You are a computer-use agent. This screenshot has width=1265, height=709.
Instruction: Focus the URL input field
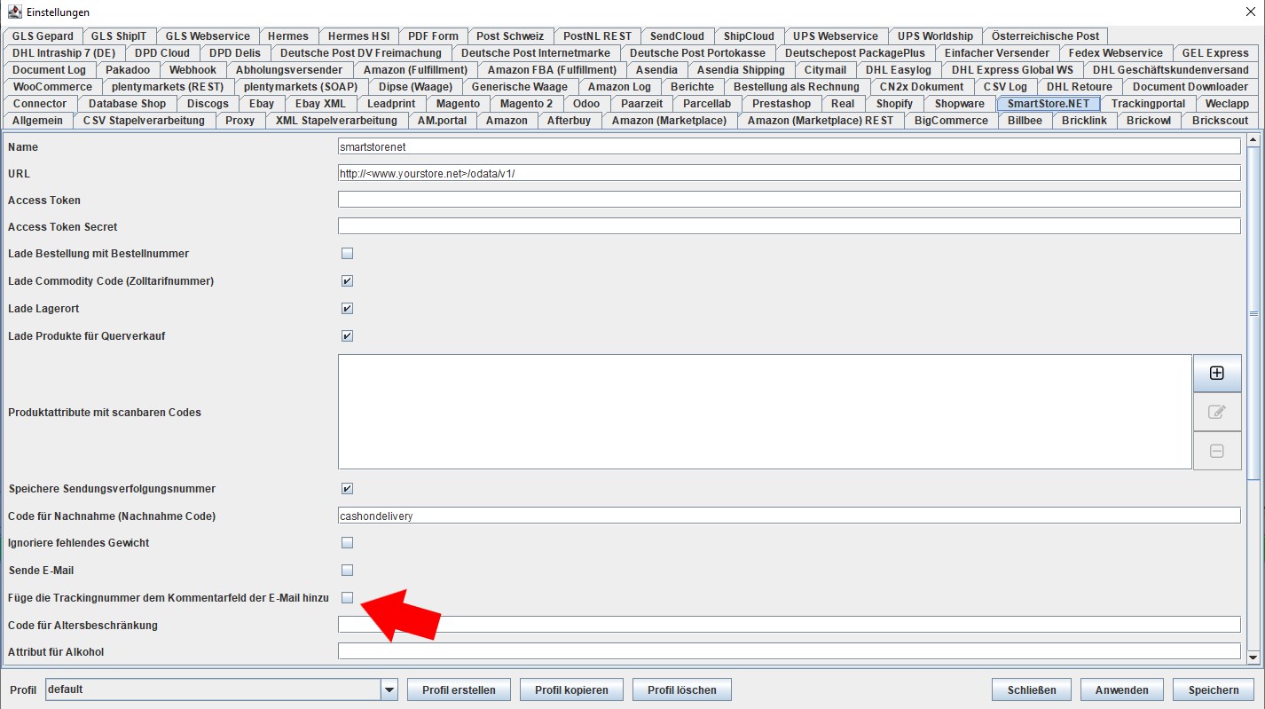pyautogui.click(x=789, y=173)
